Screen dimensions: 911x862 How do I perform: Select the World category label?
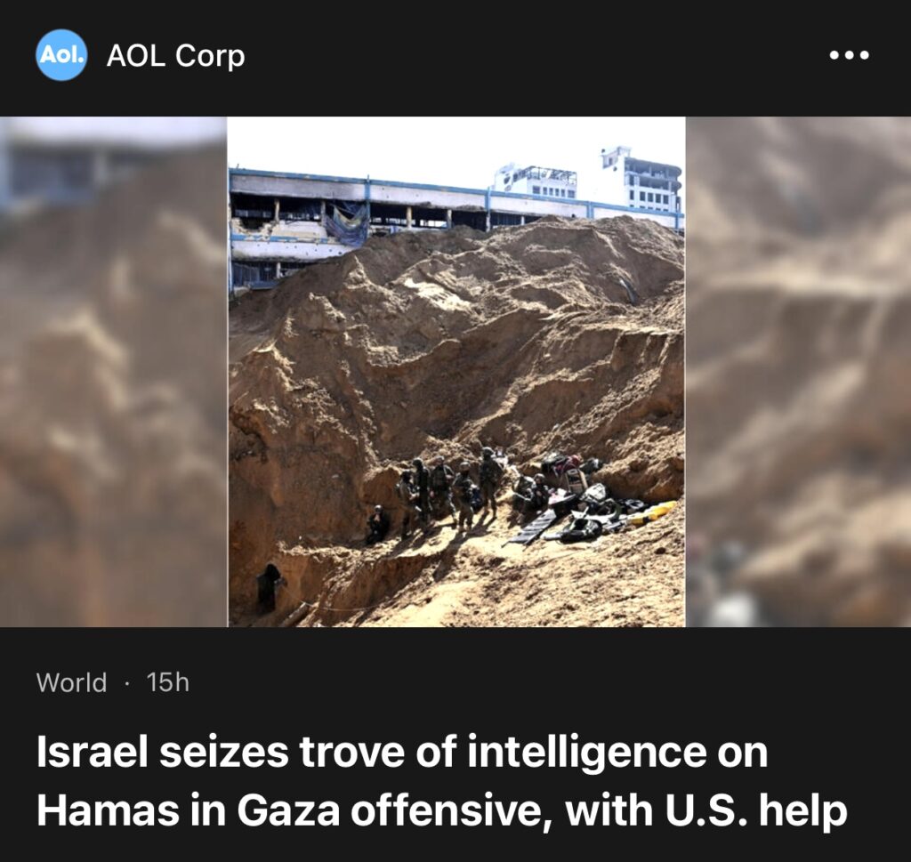(x=71, y=682)
